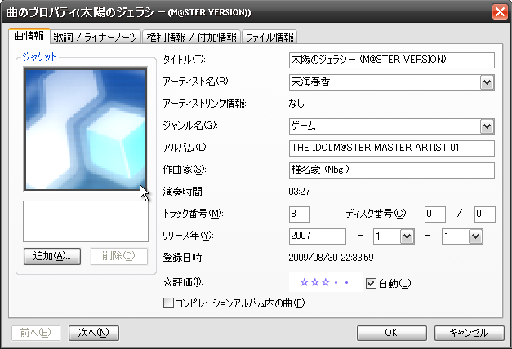Open the release day dropdown
Image resolution: width=512 pixels, height=349 pixels.
coord(475,236)
